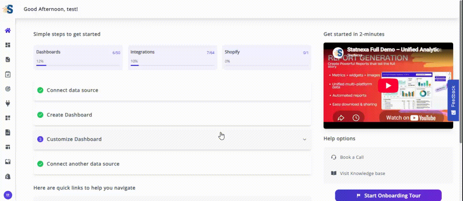Open the dashboards grid icon in sidebar

(8, 45)
